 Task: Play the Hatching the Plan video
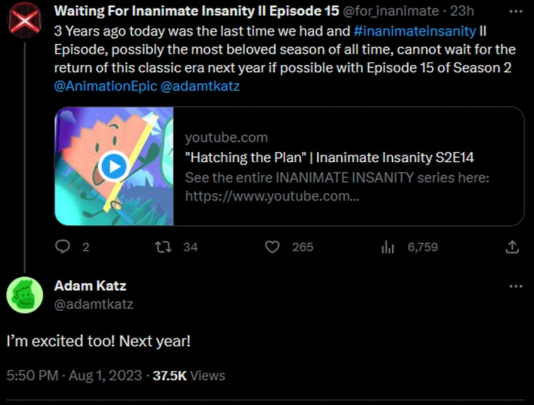tap(113, 166)
